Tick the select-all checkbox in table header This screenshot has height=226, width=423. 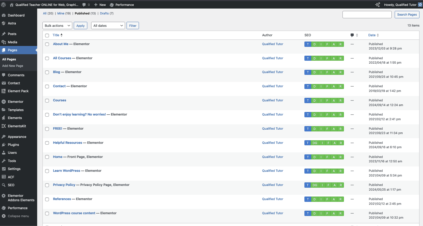(x=47, y=35)
